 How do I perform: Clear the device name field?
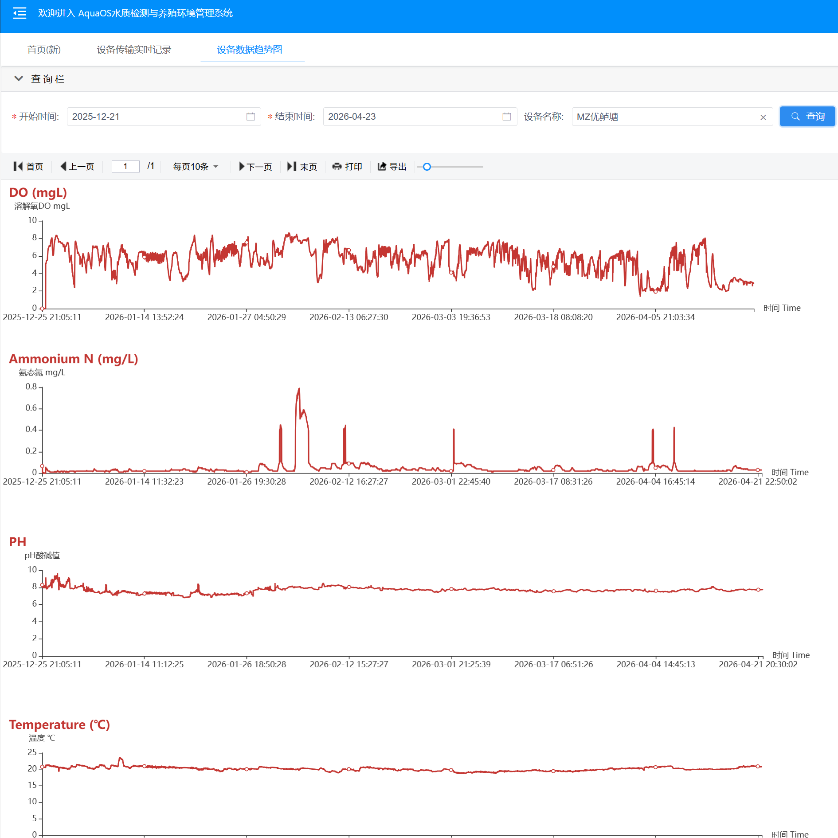tap(764, 117)
